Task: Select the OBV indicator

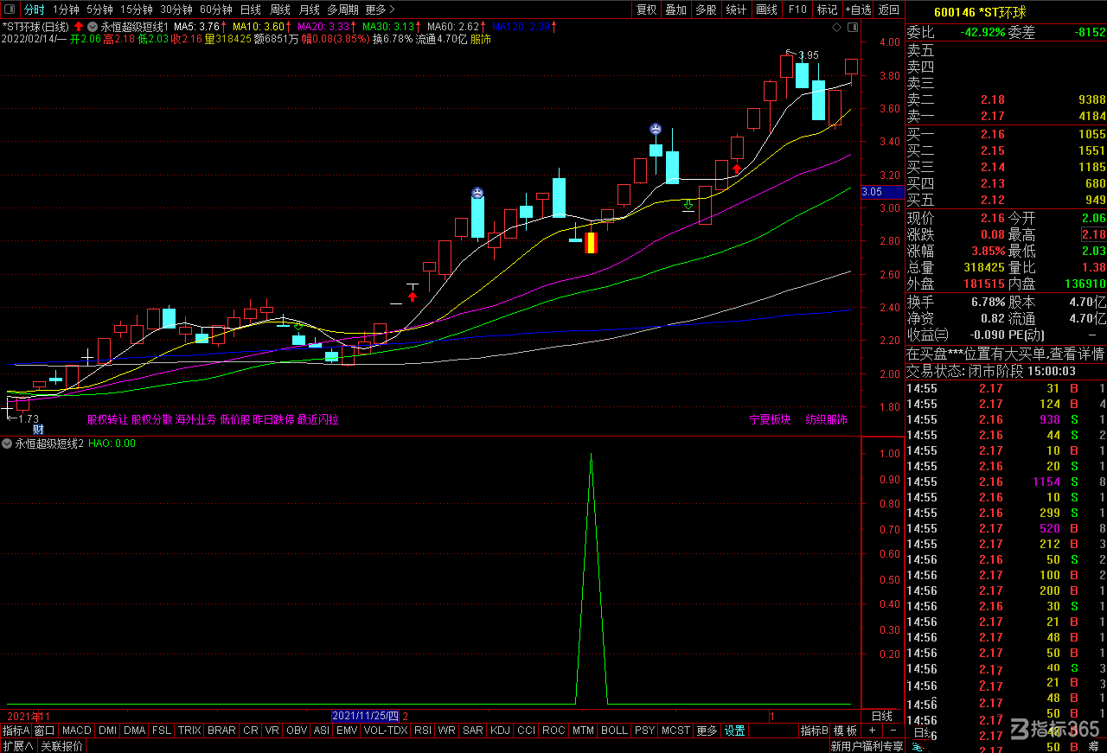Action: point(296,731)
